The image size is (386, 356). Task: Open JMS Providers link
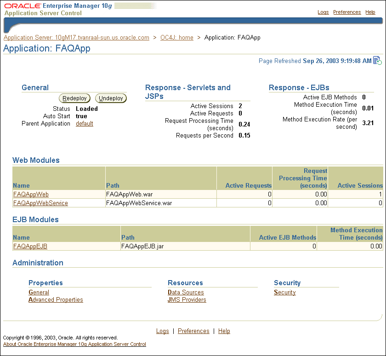point(187,299)
